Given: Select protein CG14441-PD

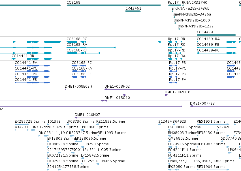Looking at the screenshot, I should (x=32, y=77).
